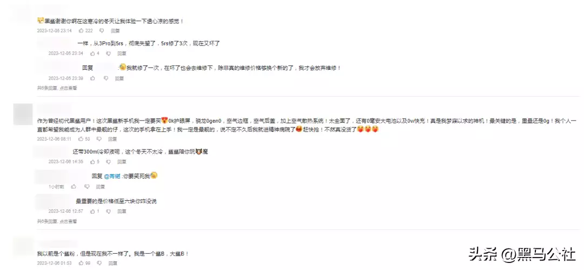The image size is (584, 270).
Task: Dislike the reply posted 2023-12-06 12:57
Action: [x=108, y=211]
